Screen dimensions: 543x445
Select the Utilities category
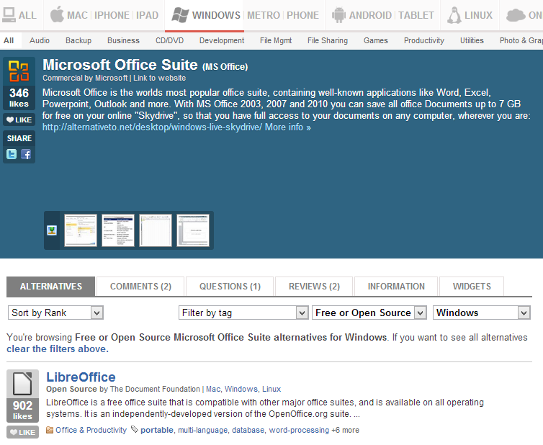click(472, 40)
